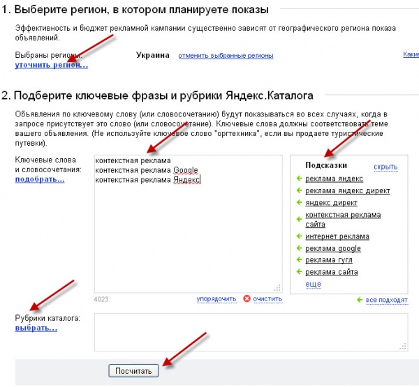This screenshot has width=419, height=387.
Task: Click green arrow next to 'интернет реклама'
Action: (300, 237)
